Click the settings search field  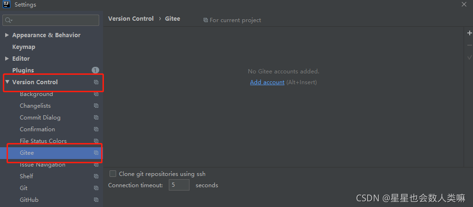(51, 20)
